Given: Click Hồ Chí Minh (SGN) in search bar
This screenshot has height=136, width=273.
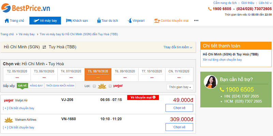Looking at the screenshot, I should (x=22, y=47).
